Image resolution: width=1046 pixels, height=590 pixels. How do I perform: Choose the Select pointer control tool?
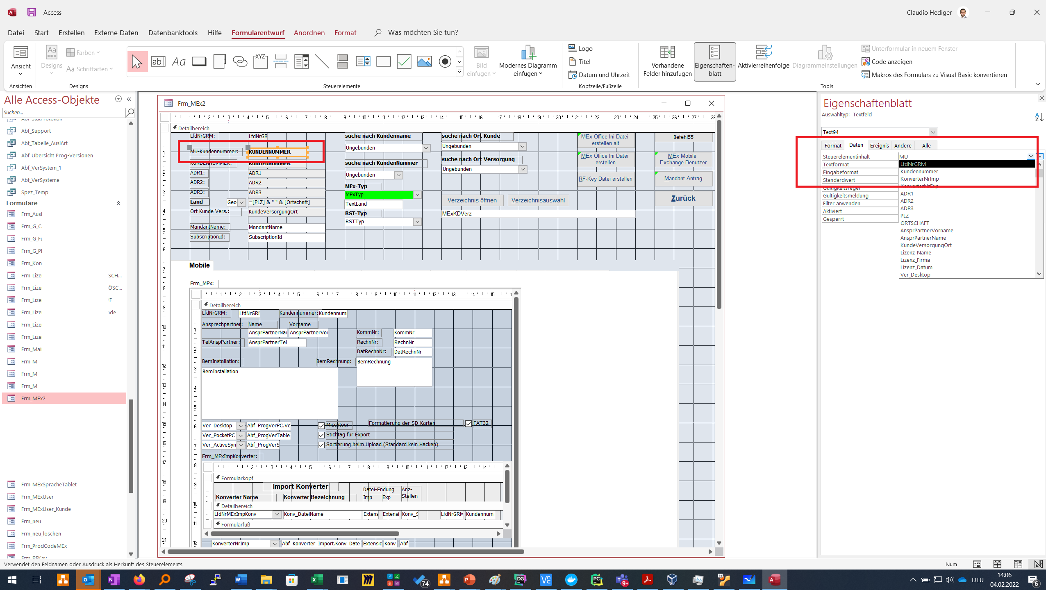[x=137, y=61]
